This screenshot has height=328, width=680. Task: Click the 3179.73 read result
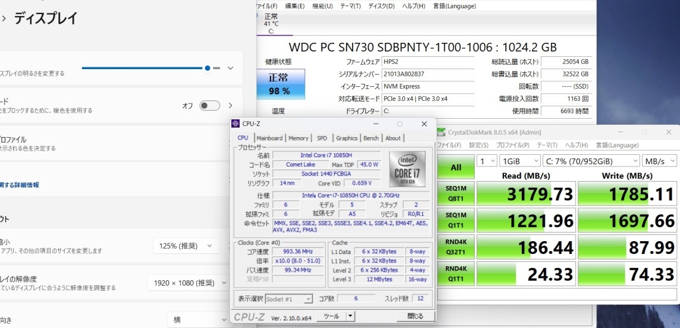coord(526,193)
